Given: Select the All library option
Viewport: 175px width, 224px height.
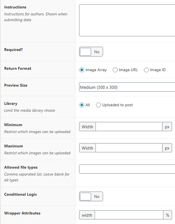Looking at the screenshot, I should [82, 105].
